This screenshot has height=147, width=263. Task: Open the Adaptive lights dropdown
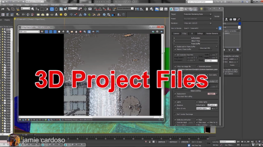203,109
